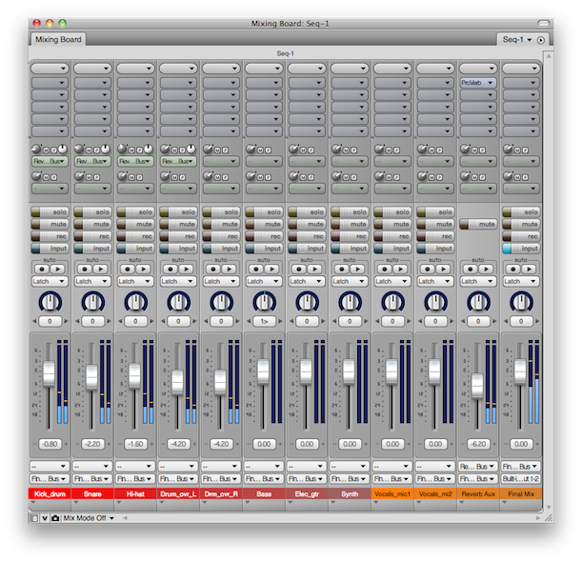Image resolution: width=582 pixels, height=562 pixels.
Task: Toggle input monitor on Final Mix
Action: point(521,249)
